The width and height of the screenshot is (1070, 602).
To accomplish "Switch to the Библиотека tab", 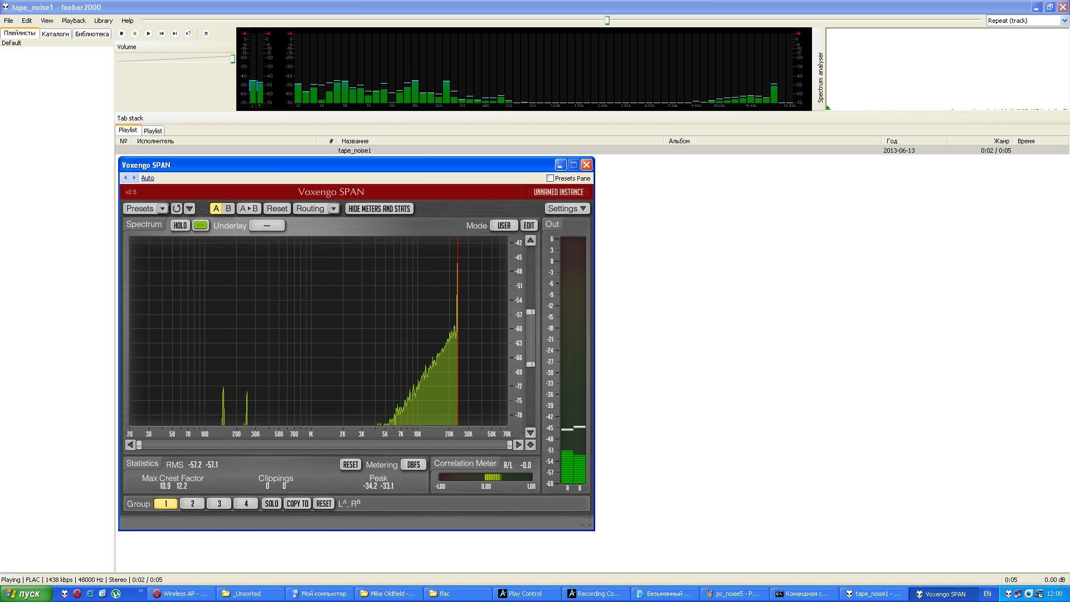I will (x=92, y=34).
